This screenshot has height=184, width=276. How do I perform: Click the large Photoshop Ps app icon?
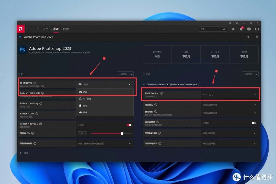point(22,50)
